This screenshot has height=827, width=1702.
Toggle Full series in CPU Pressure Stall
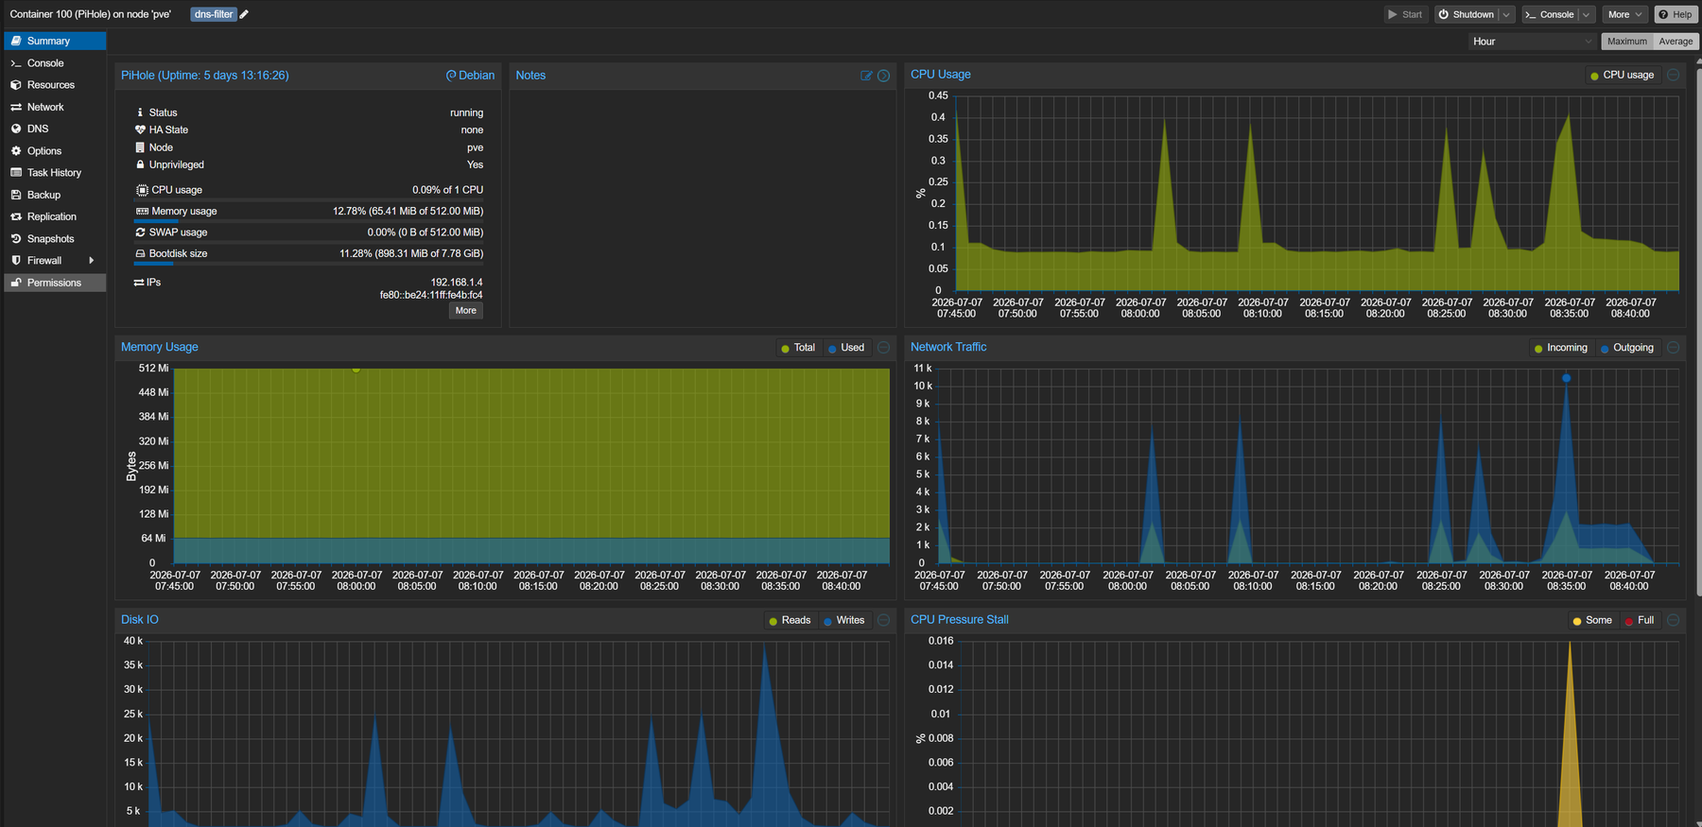coord(1640,620)
